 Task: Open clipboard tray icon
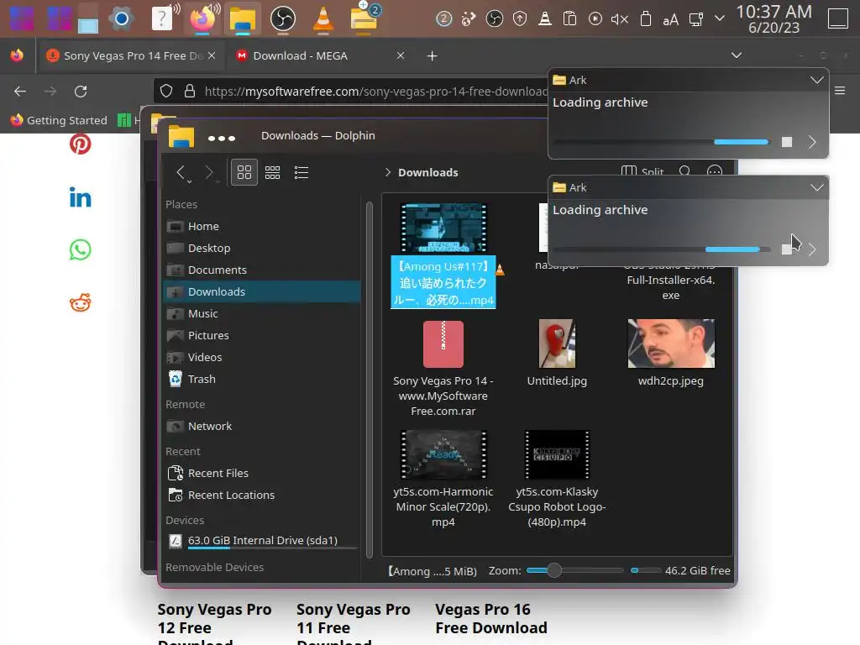click(570, 20)
